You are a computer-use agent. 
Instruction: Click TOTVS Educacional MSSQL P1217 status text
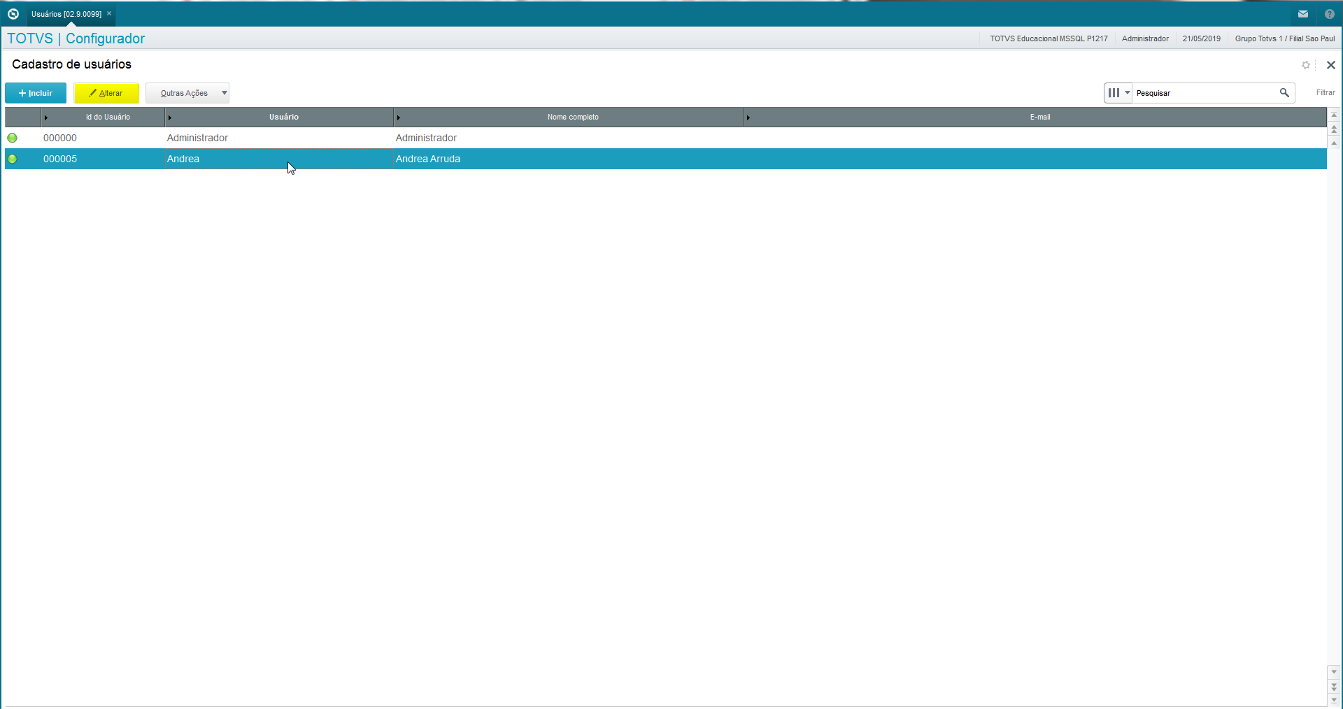point(1049,38)
